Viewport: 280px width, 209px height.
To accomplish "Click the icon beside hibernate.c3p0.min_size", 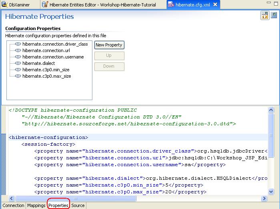I will tap(18, 70).
